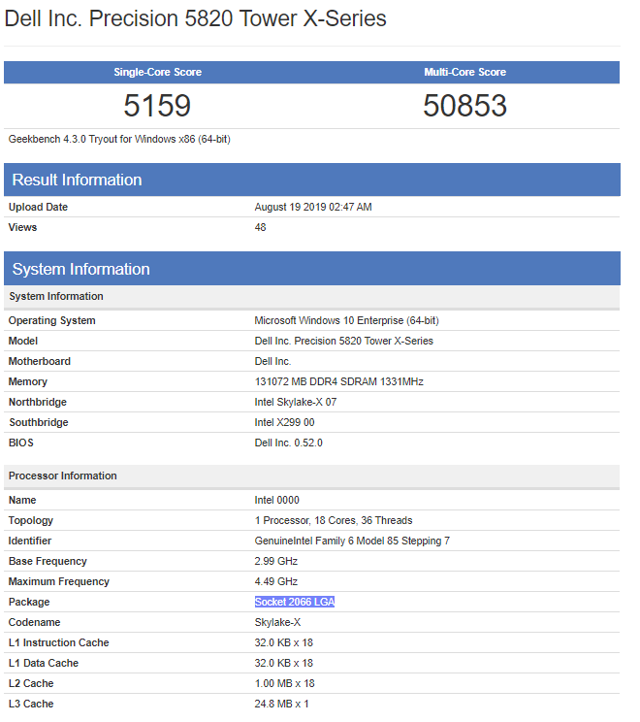
Task: Click the blue System Information section header
Action: coord(312,269)
